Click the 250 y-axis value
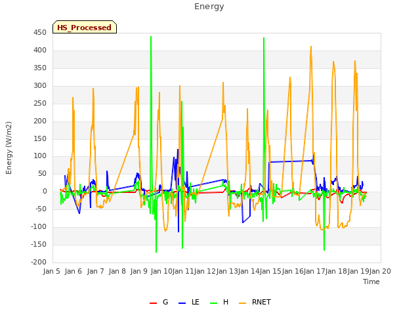Screen dimensions: 420x315 click(40, 104)
